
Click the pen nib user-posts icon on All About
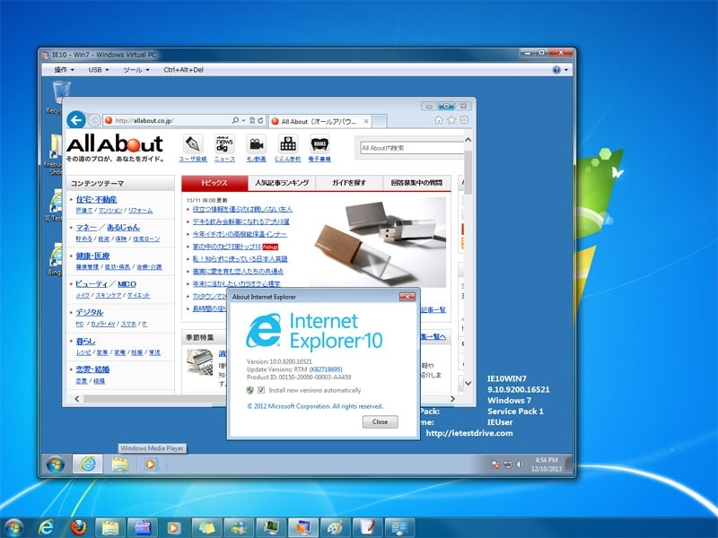coord(193,144)
